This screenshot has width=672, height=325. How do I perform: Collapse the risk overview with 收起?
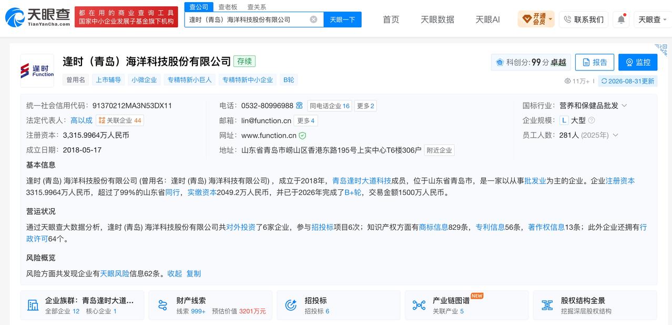click(x=175, y=273)
